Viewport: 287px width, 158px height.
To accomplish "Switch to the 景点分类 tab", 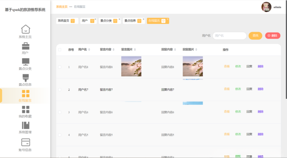I will point(110,21).
